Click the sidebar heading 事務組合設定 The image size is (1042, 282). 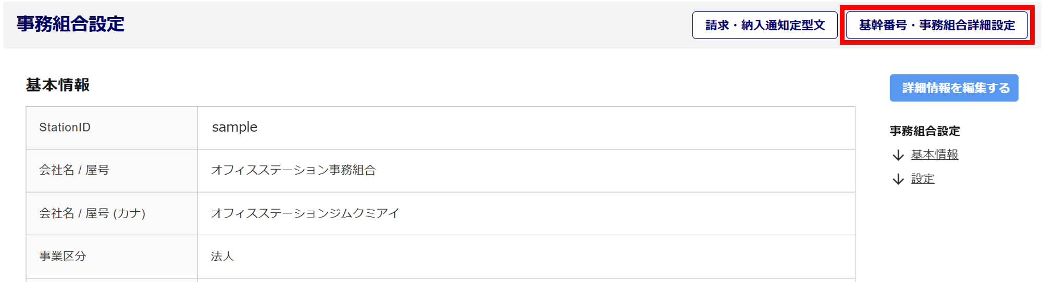pos(924,131)
